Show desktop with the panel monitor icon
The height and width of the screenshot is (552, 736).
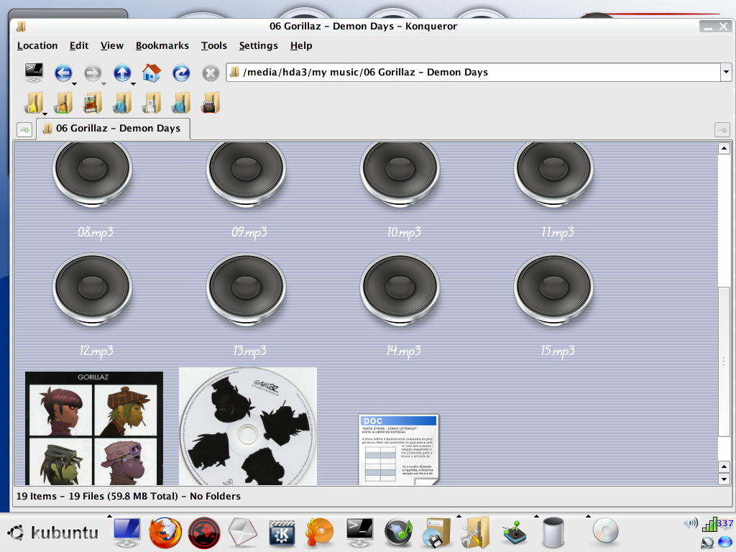coord(126,533)
